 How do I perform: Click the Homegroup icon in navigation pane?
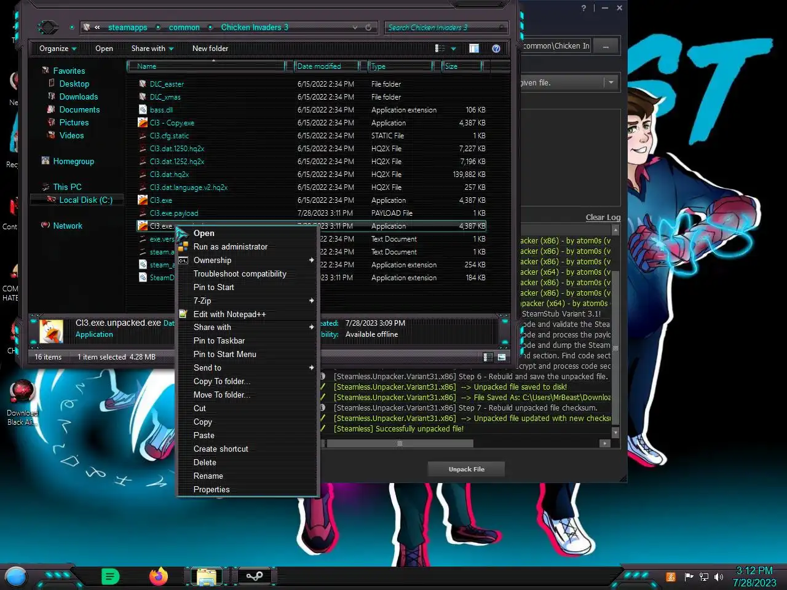pos(45,161)
